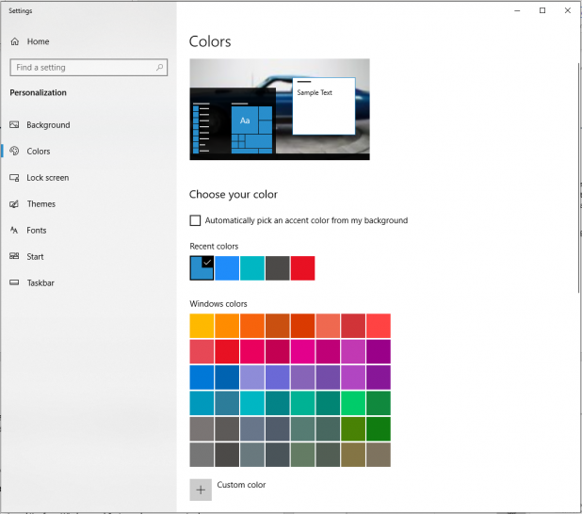Click the Custom color plus button

[x=201, y=490]
